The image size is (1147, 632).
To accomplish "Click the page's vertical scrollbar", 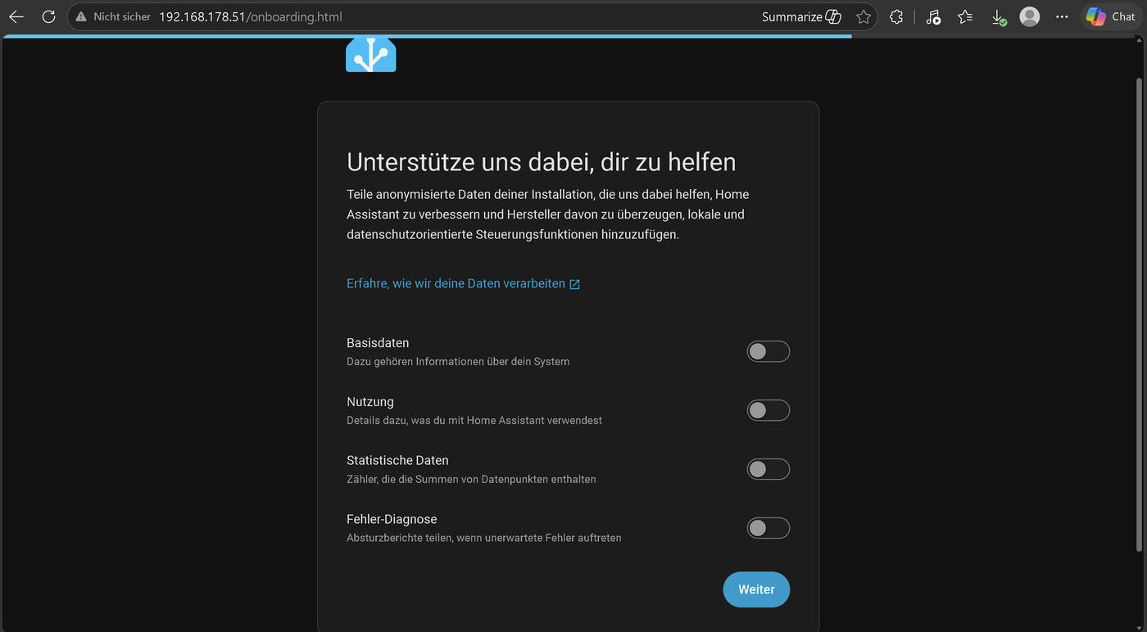I will pyautogui.click(x=1139, y=315).
